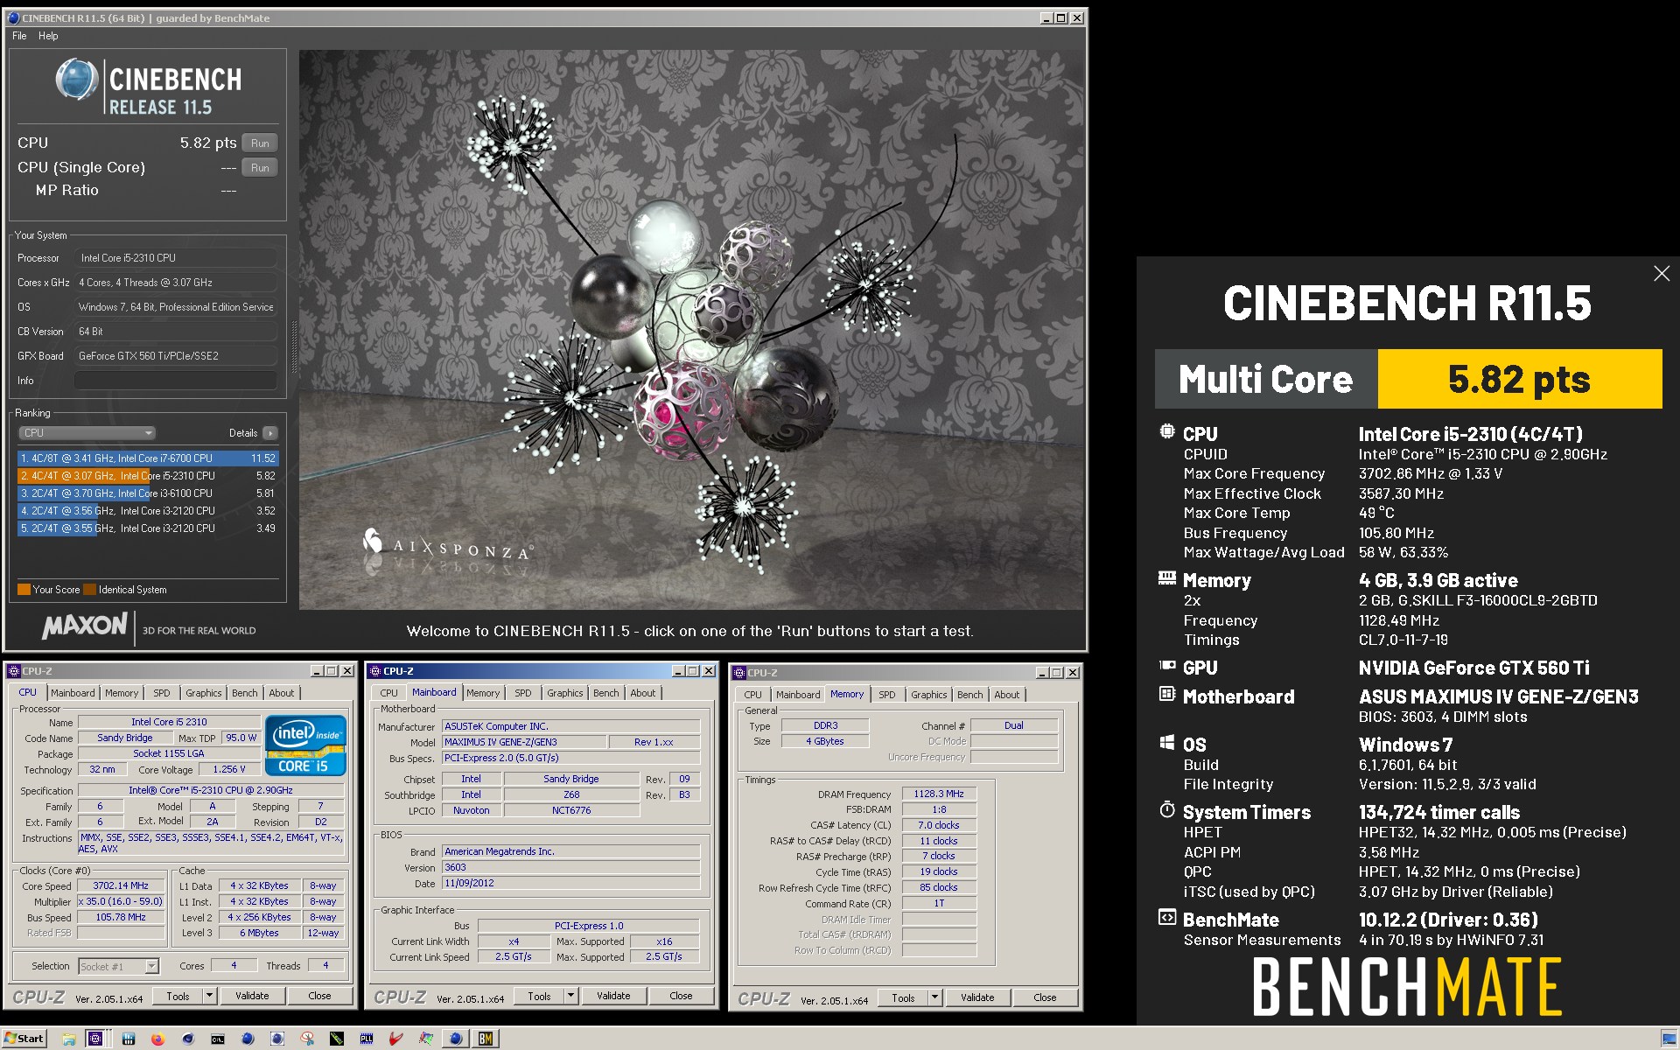This screenshot has height=1050, width=1680.
Task: Open the PLL taskbar icon
Action: (x=367, y=1039)
